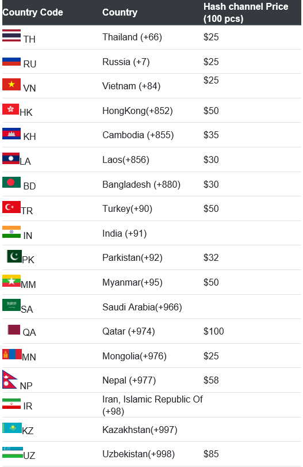
Task: Click the Russia flag icon
Action: [x=11, y=62]
